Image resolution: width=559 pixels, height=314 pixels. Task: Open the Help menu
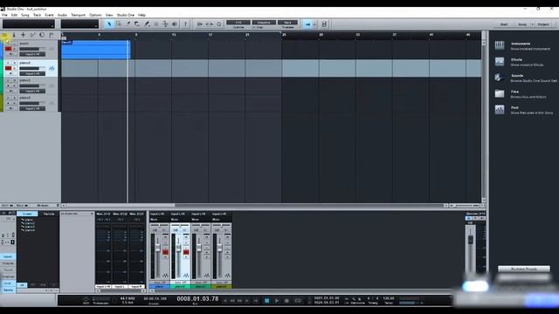(141, 15)
